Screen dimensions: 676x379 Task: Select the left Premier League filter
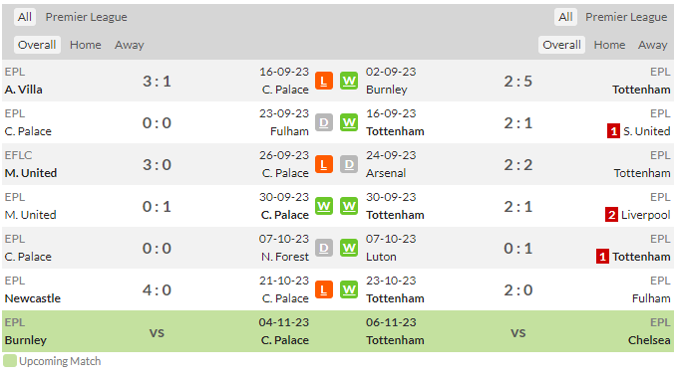[86, 17]
